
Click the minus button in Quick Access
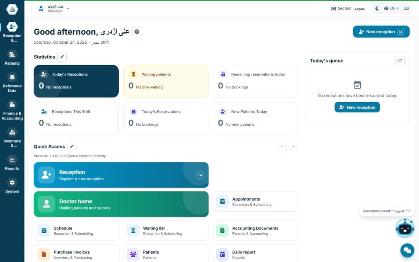point(282,146)
